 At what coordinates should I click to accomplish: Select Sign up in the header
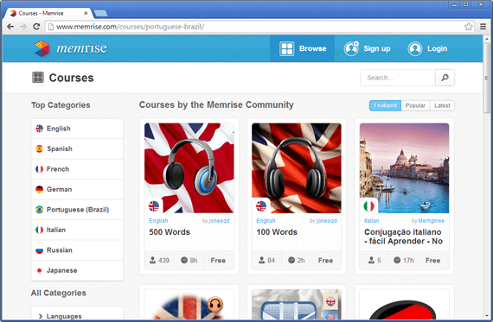click(x=367, y=48)
